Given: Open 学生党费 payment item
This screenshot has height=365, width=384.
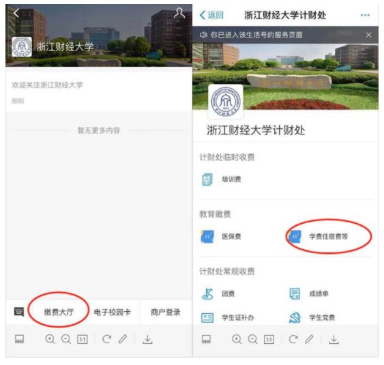Looking at the screenshot, I should click(x=312, y=318).
